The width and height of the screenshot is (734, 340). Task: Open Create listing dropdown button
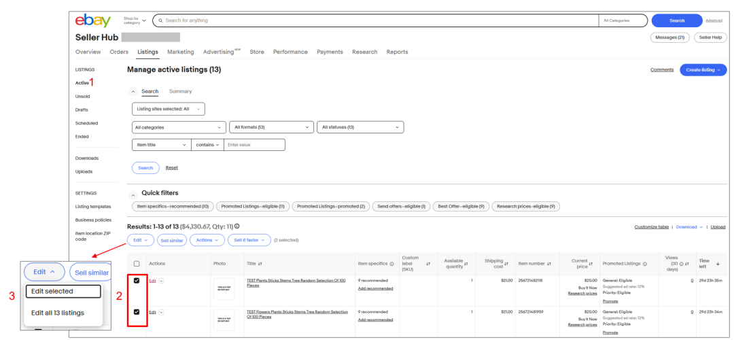[x=703, y=70]
